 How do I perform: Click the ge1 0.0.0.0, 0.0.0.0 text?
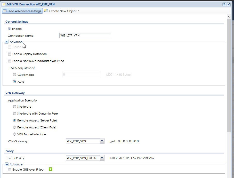(x=124, y=141)
